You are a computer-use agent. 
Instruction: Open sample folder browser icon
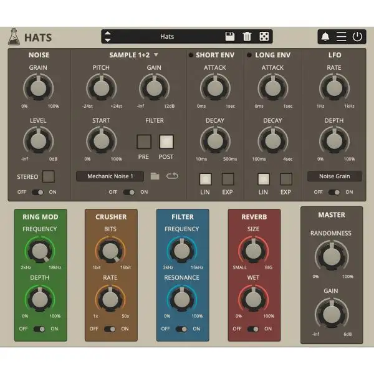point(155,176)
